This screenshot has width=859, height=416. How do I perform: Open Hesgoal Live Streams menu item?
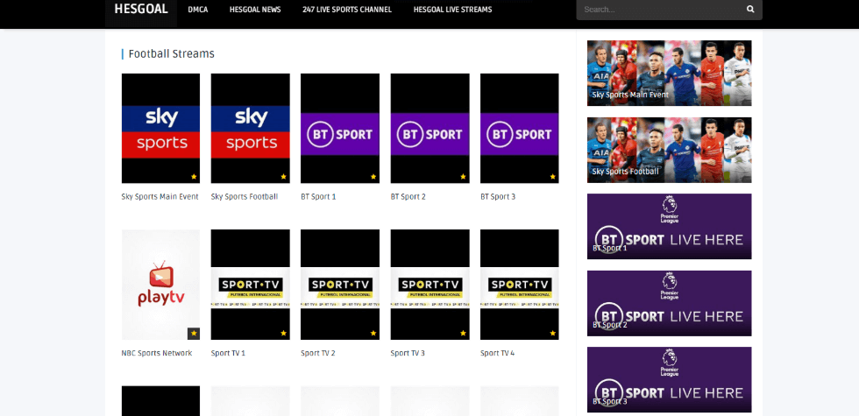click(x=452, y=10)
